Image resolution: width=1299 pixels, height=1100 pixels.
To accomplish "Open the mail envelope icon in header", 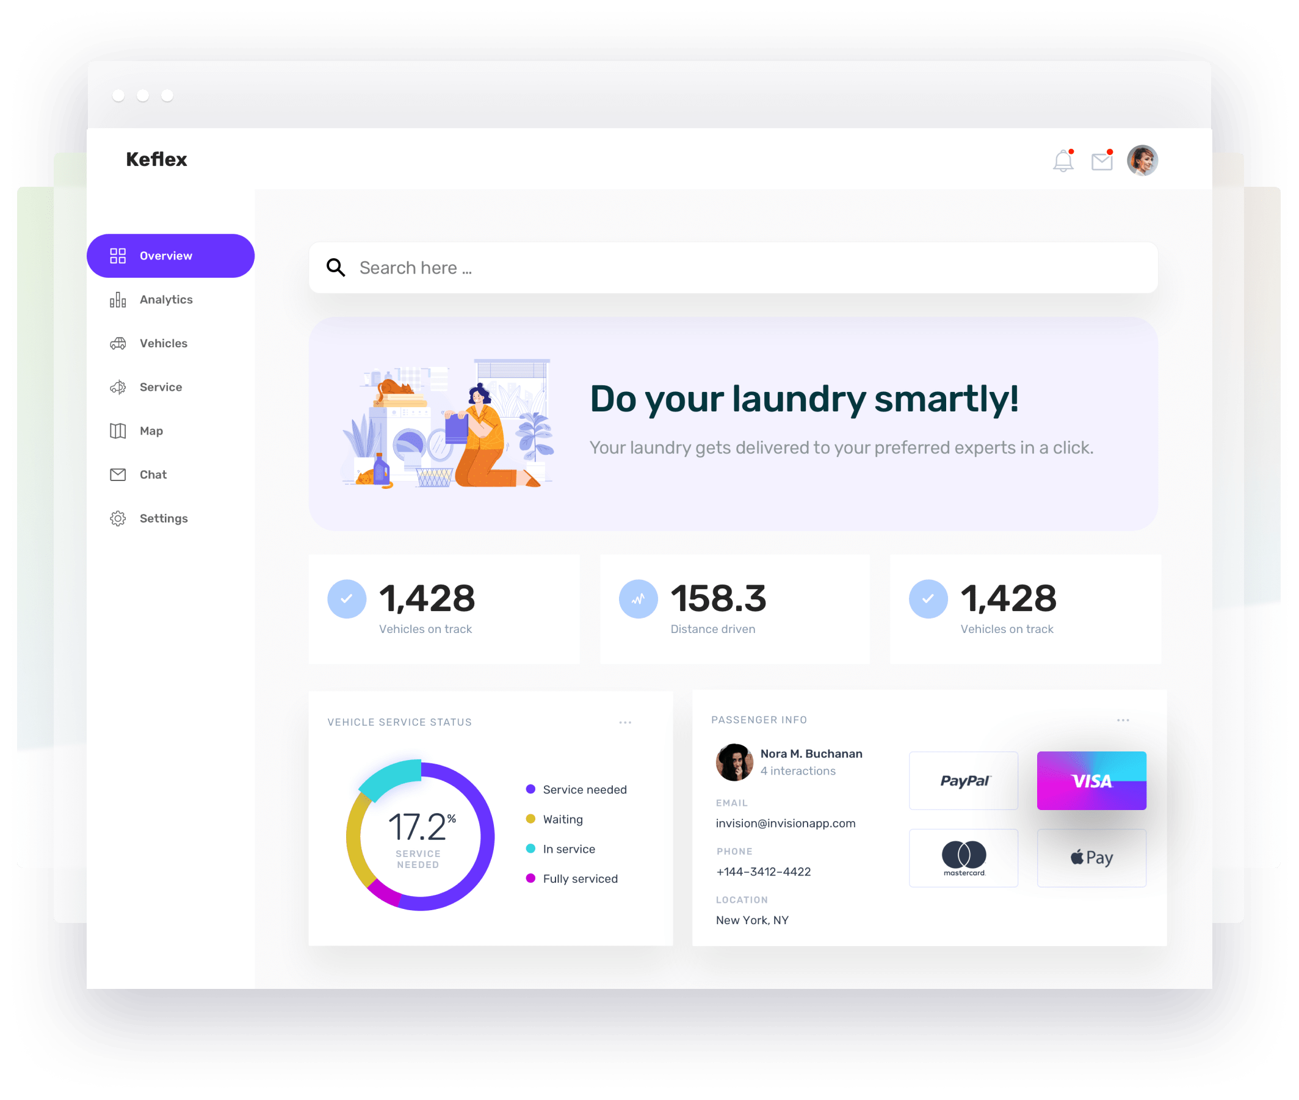I will coord(1101,162).
